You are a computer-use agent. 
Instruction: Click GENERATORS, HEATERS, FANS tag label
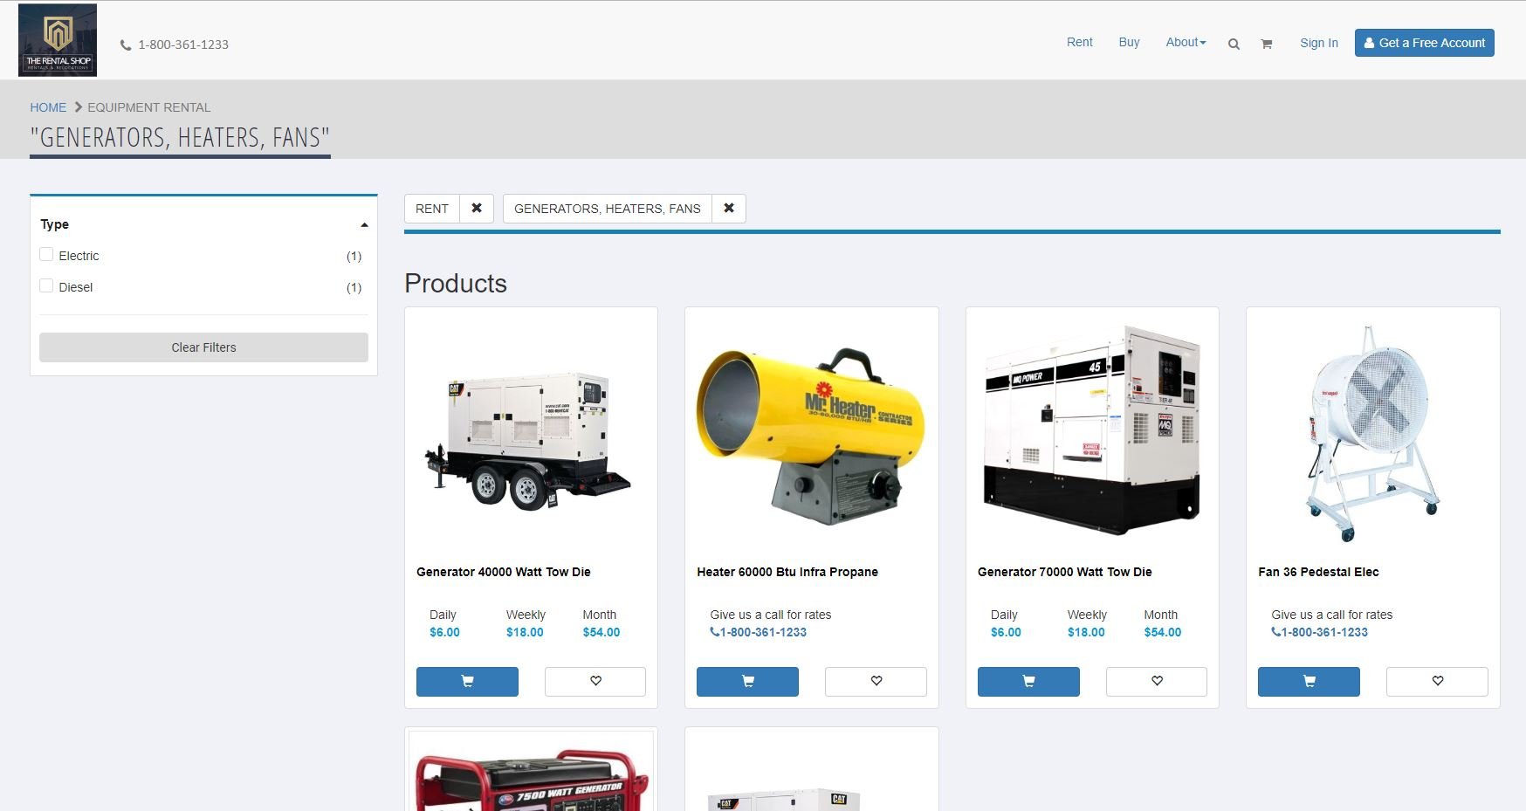click(x=607, y=209)
